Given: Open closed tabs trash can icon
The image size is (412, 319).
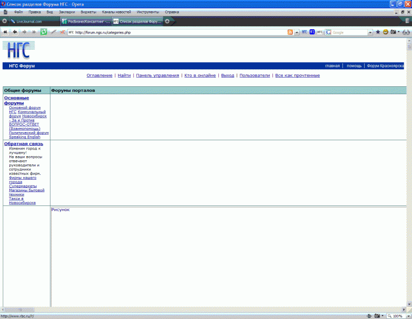Looking at the screenshot, I should pos(407,21).
